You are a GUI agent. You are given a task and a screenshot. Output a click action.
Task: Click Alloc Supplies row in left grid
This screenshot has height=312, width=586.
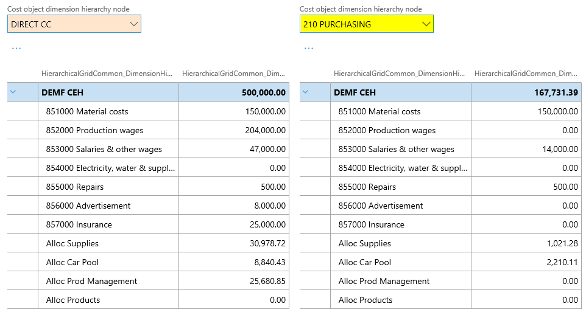[x=72, y=243]
